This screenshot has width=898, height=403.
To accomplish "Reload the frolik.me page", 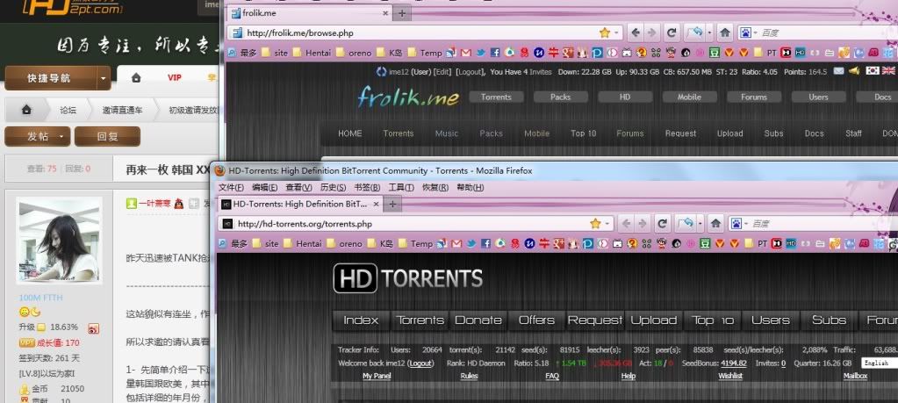I will [x=672, y=32].
